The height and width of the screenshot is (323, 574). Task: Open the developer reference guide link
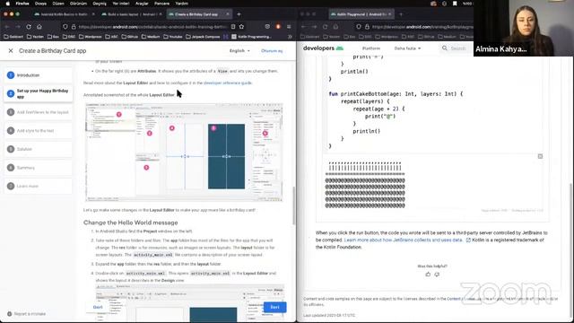228,83
